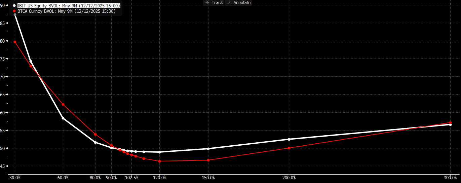
Task: Click the red BTCA data point at 300.0%
Action: point(450,122)
